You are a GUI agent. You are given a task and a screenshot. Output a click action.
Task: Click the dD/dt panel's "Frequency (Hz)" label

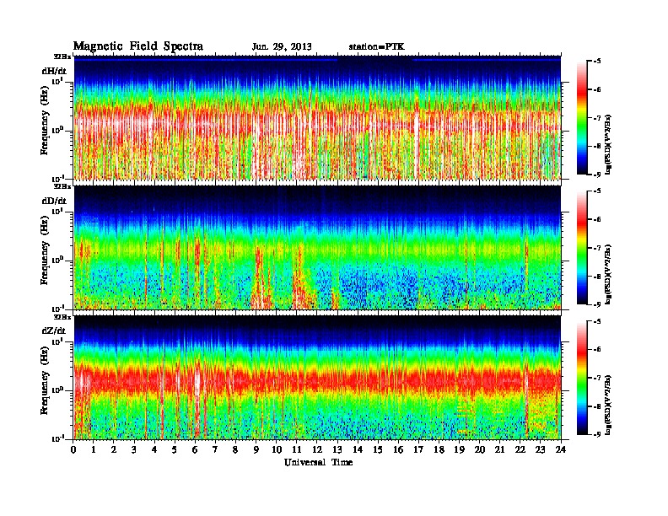pyautogui.click(x=45, y=251)
